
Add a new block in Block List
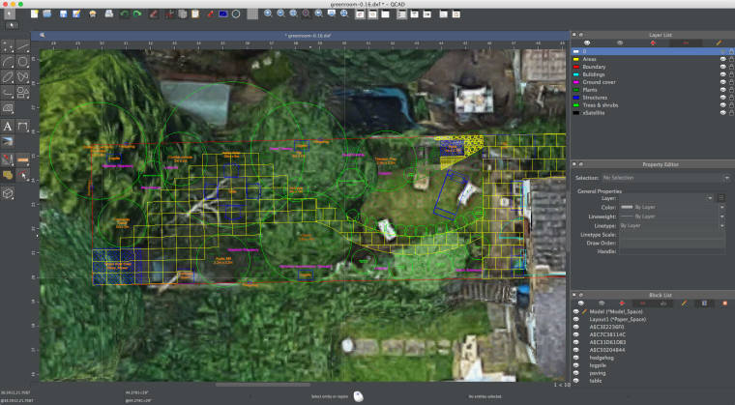pyautogui.click(x=623, y=304)
